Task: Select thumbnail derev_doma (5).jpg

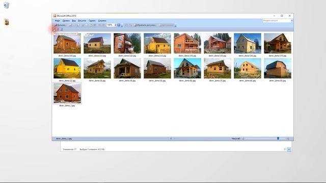Action: tap(157, 68)
